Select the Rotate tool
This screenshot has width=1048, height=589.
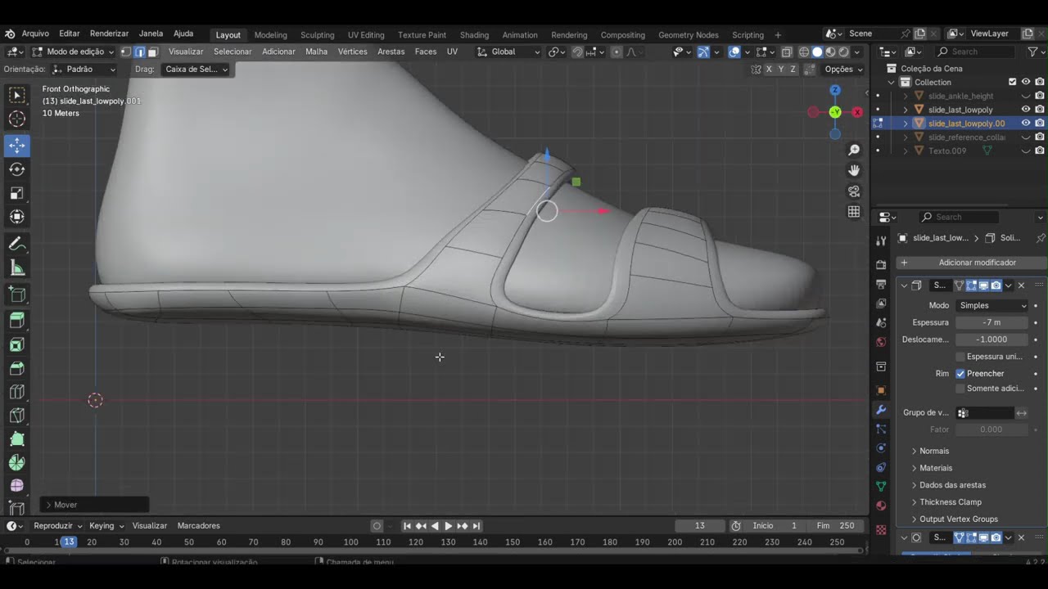pyautogui.click(x=16, y=169)
